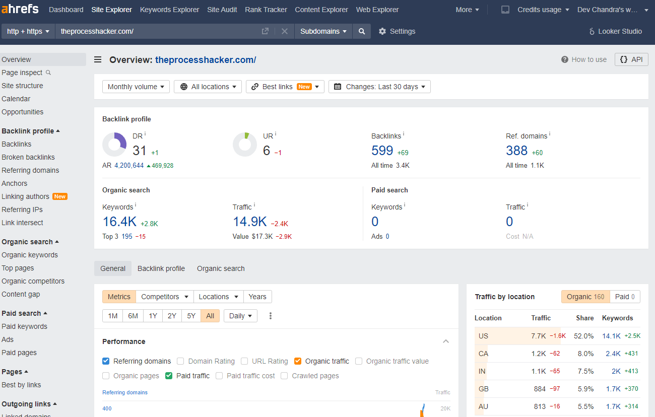Select the 6M time range button
Image resolution: width=655 pixels, height=417 pixels.
[133, 316]
